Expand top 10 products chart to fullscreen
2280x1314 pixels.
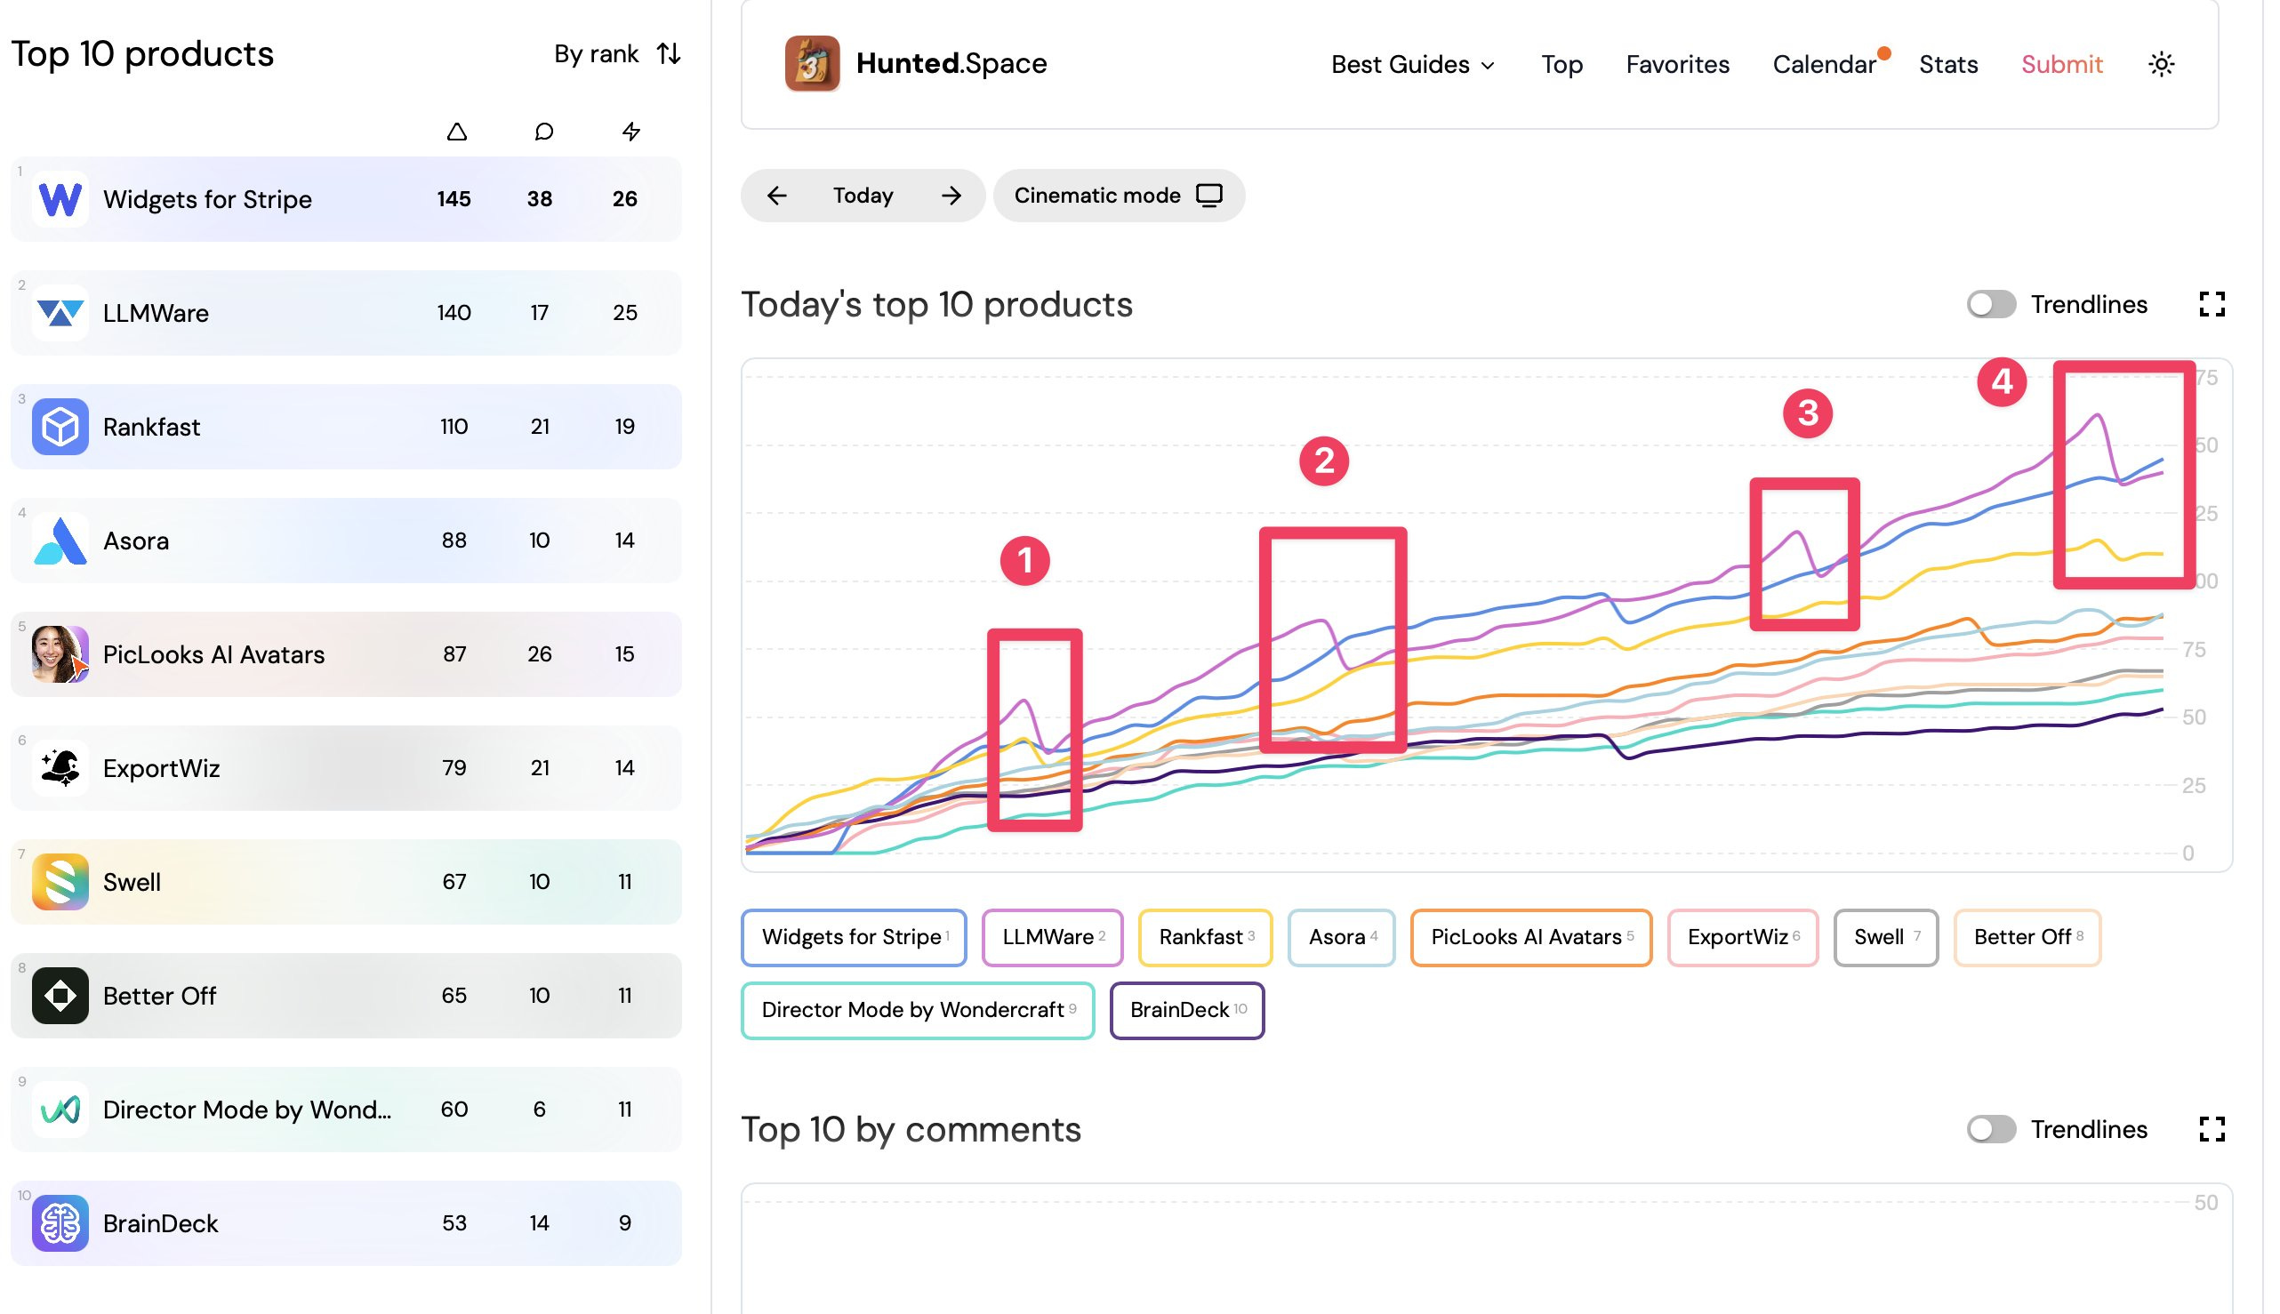coord(2212,304)
